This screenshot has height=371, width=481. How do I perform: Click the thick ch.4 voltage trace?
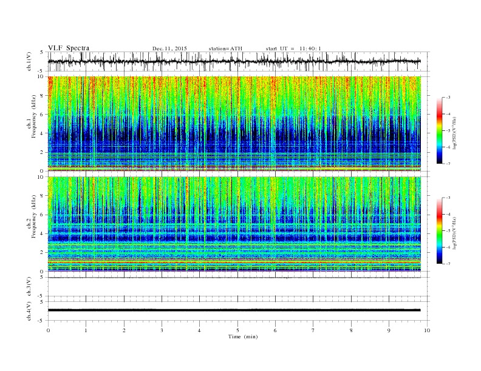pyautogui.click(x=234, y=310)
